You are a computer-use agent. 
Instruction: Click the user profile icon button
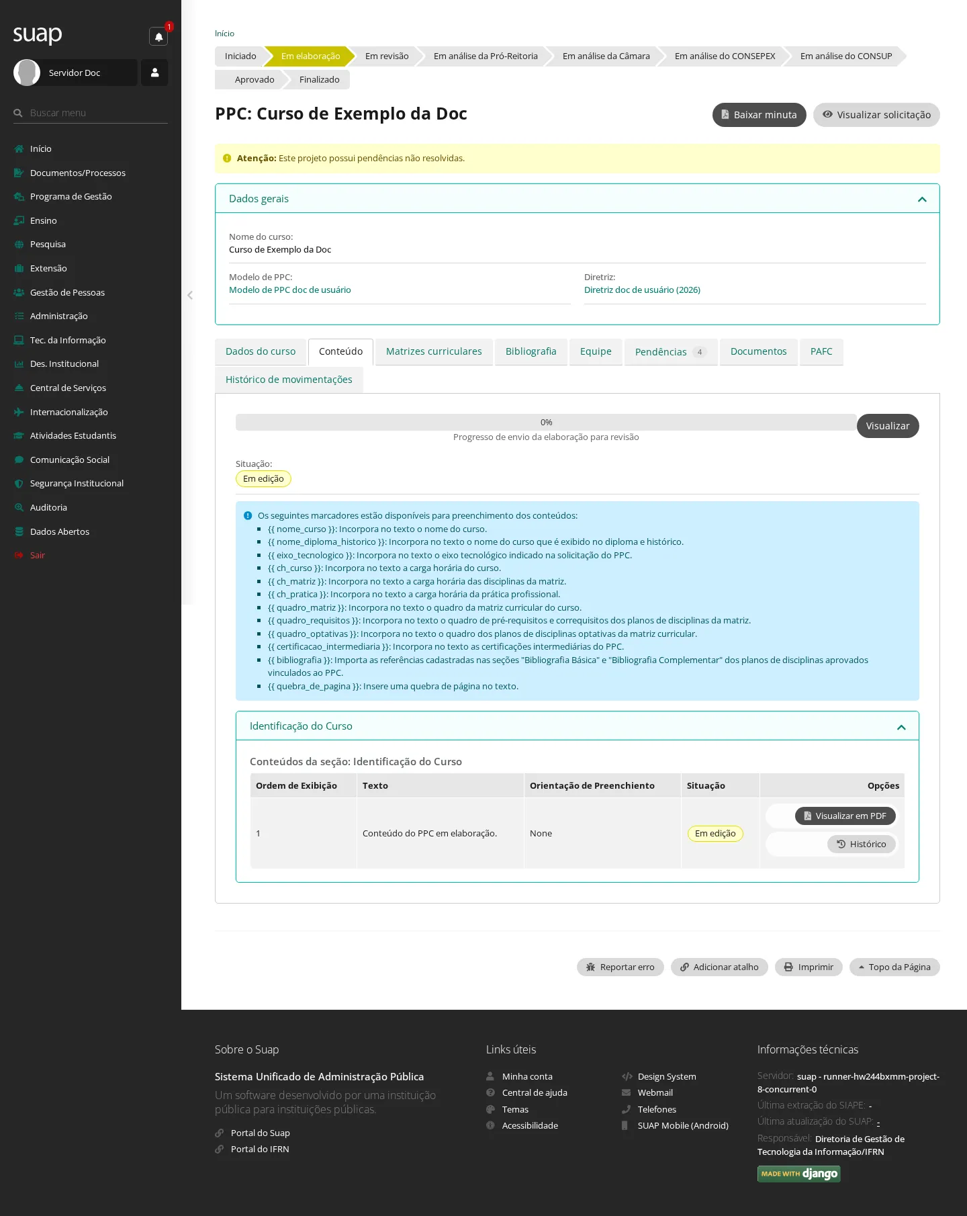click(154, 73)
